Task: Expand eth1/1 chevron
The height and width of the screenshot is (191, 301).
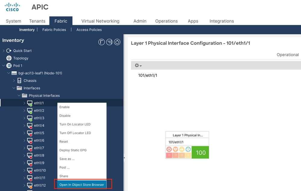Action: (x=24, y=103)
